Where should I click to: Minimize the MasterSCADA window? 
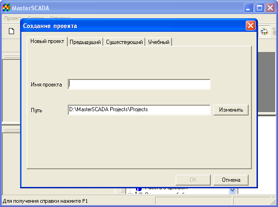pyautogui.click(x=249, y=8)
